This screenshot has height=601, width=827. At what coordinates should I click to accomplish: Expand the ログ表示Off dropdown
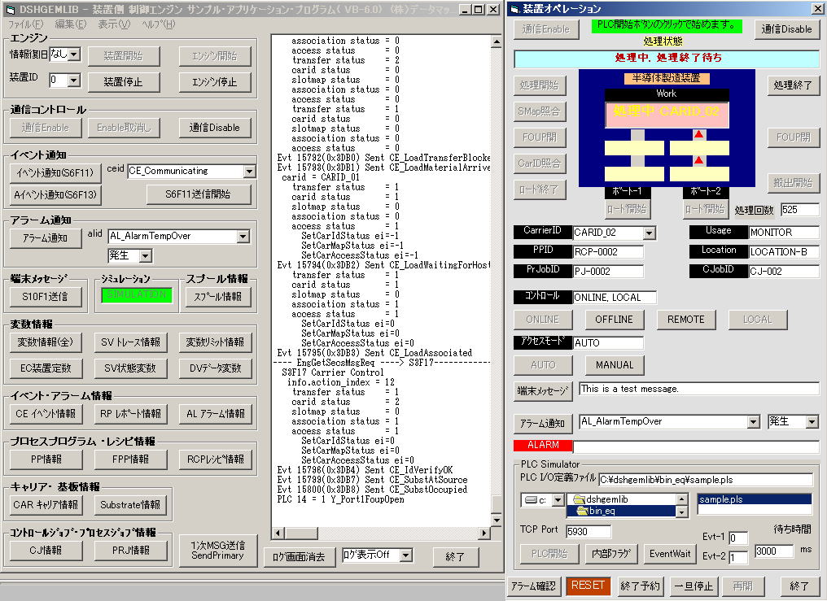405,555
